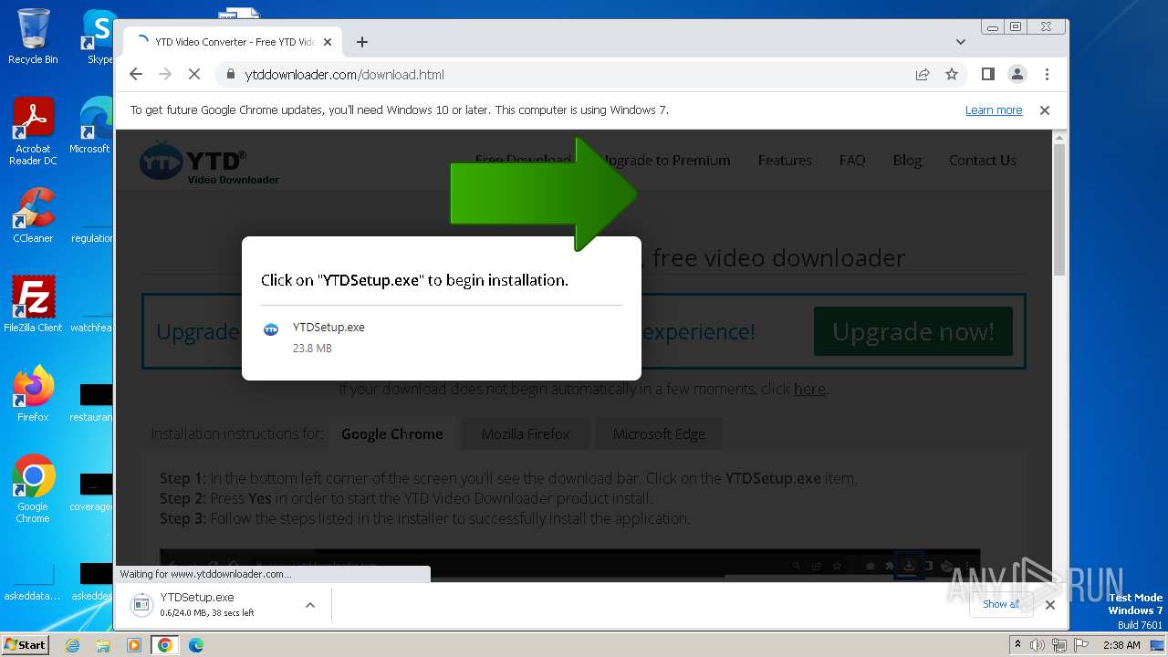Open the Chrome profile avatar
Viewport: 1168px width, 657px height.
point(1017,74)
